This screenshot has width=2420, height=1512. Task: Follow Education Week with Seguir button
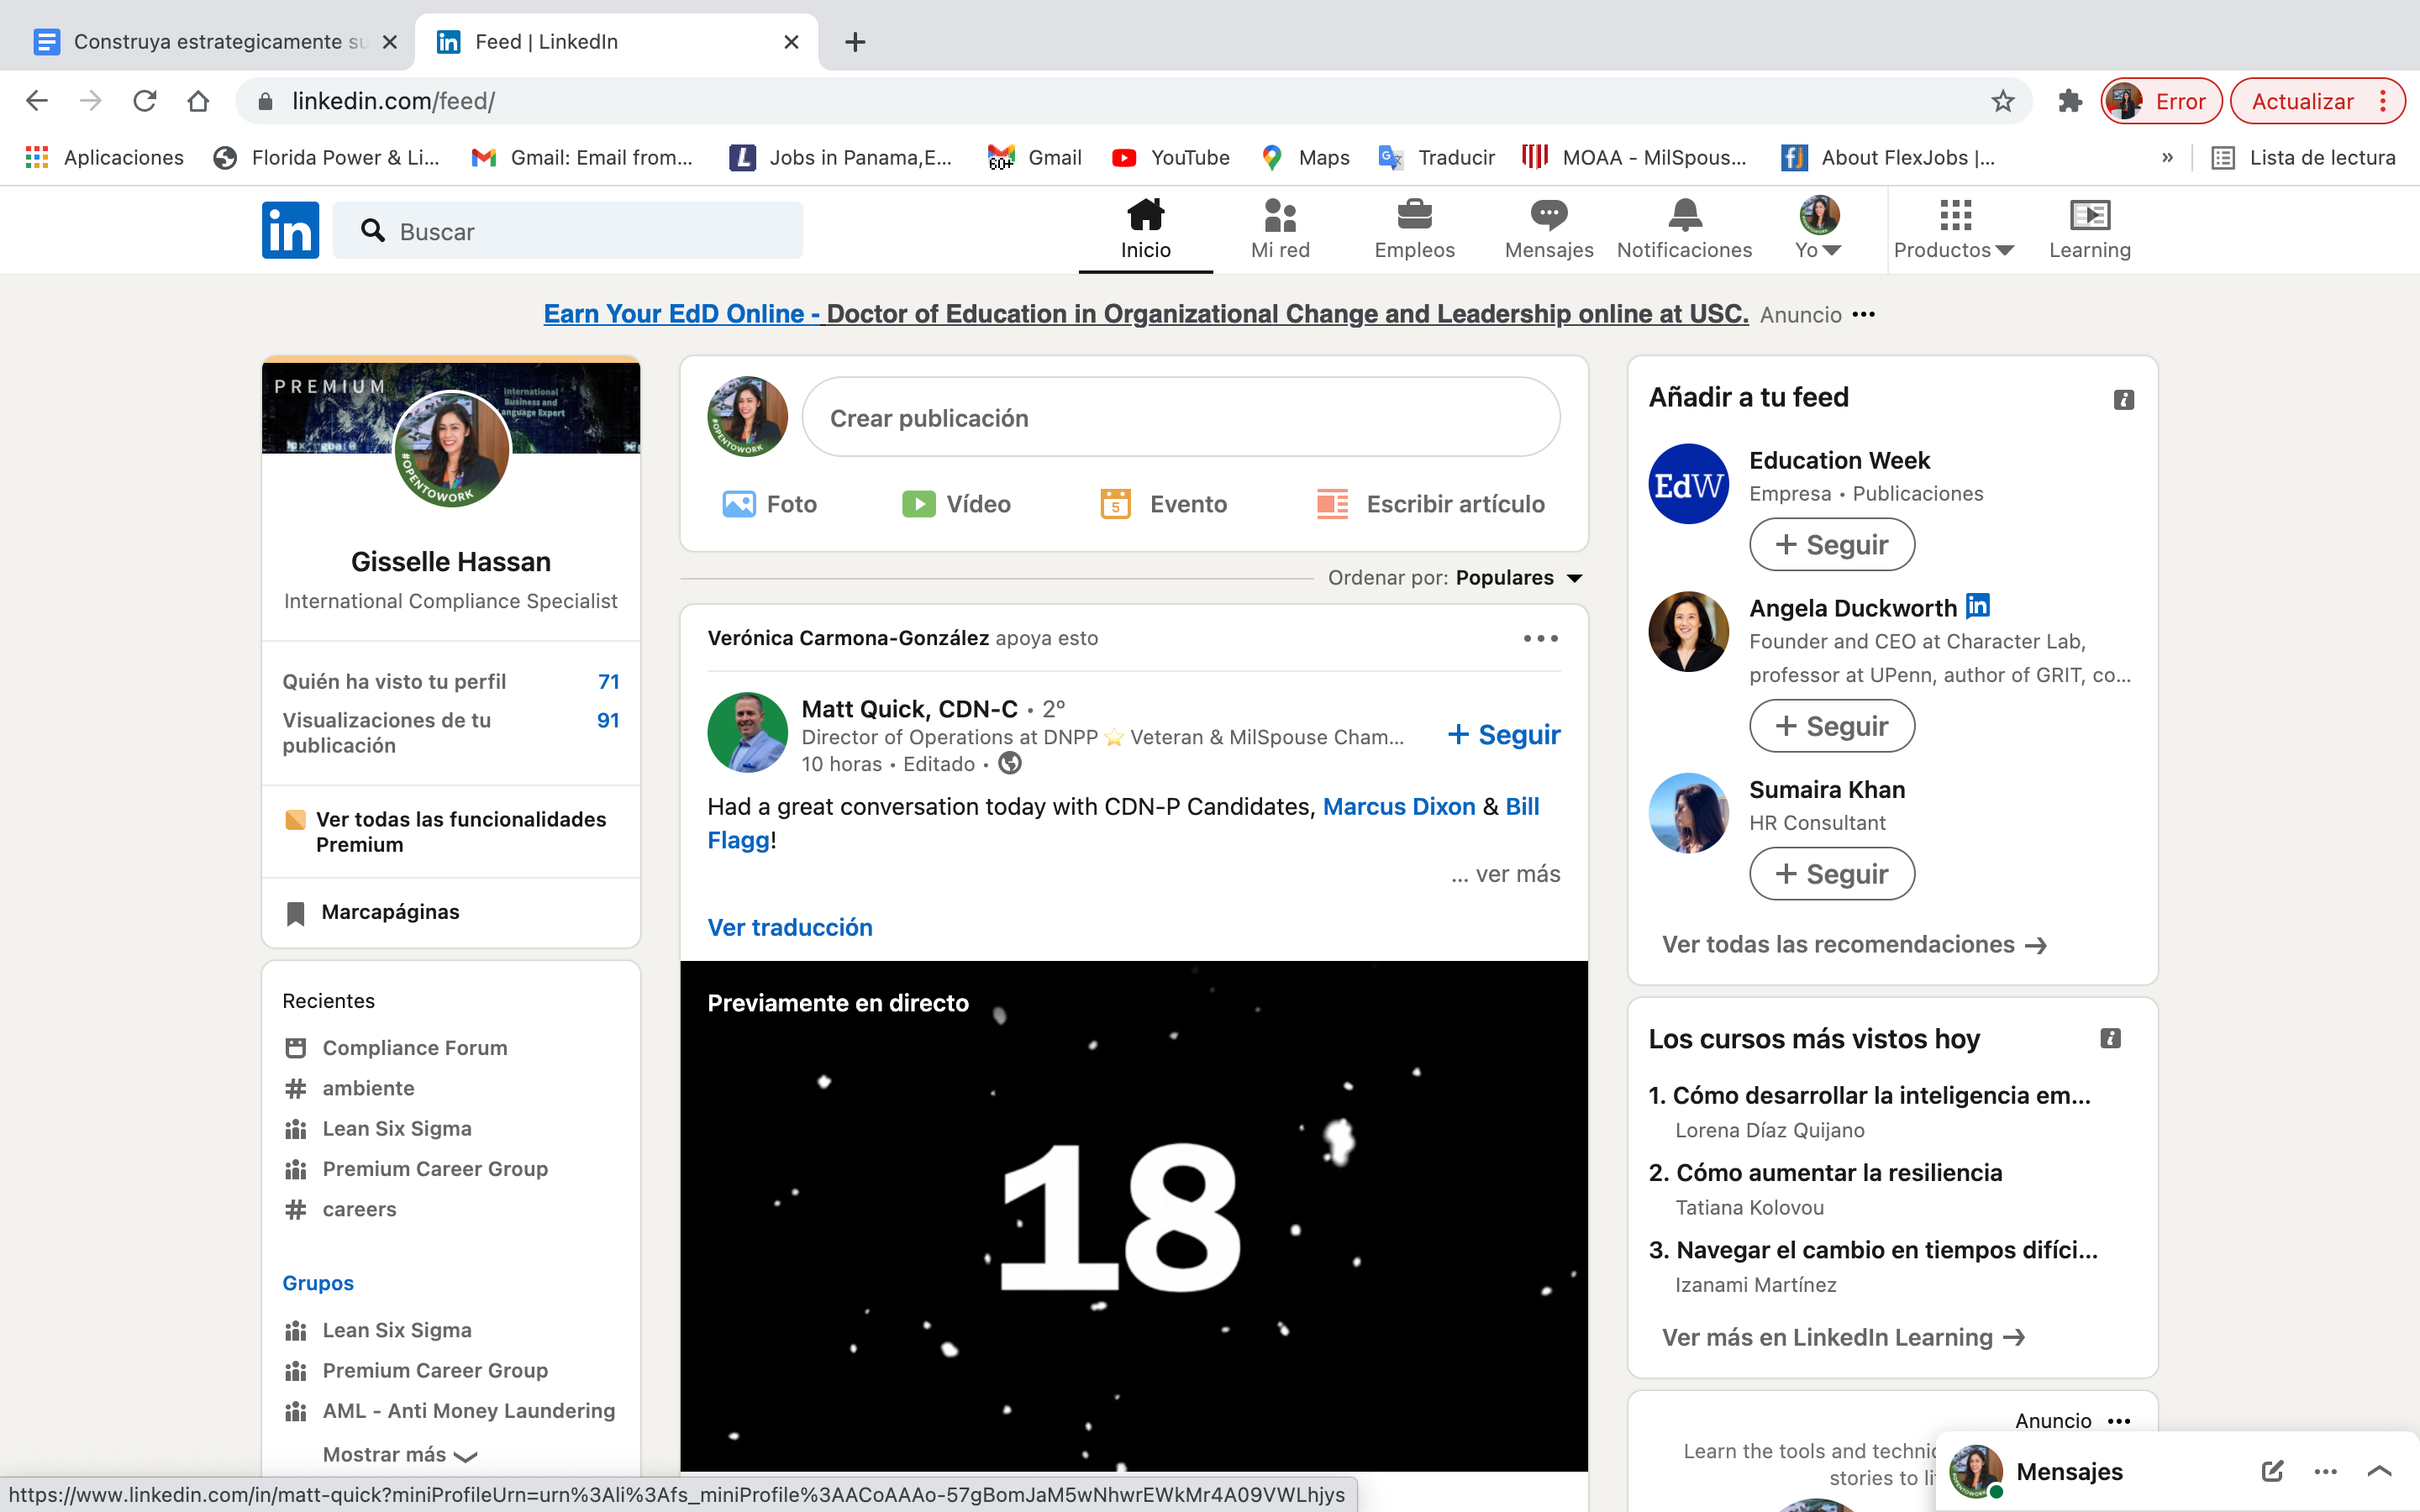(x=1831, y=545)
